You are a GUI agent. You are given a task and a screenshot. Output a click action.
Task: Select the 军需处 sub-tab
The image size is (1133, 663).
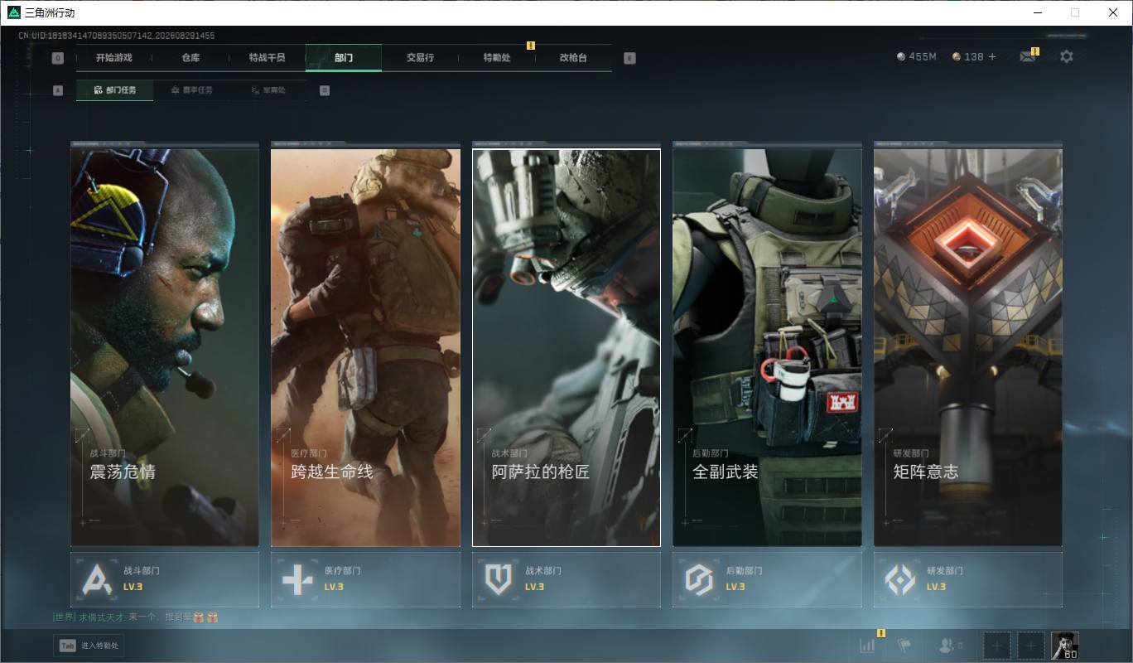click(x=268, y=90)
